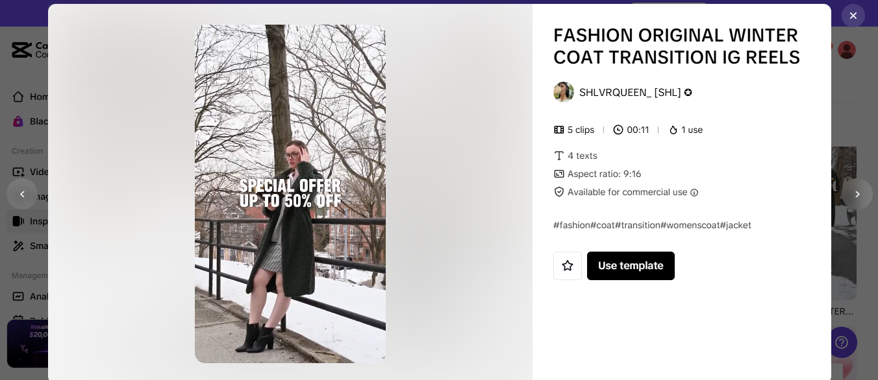Click the #fashion hashtag
The width and height of the screenshot is (878, 380).
[571, 225]
